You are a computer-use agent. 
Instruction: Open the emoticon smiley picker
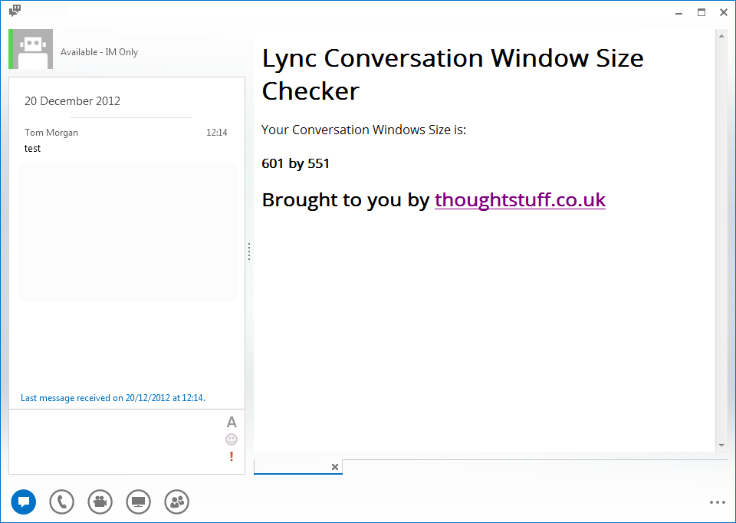(x=232, y=439)
